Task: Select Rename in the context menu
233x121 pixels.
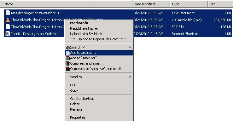Action: [x=99, y=109]
